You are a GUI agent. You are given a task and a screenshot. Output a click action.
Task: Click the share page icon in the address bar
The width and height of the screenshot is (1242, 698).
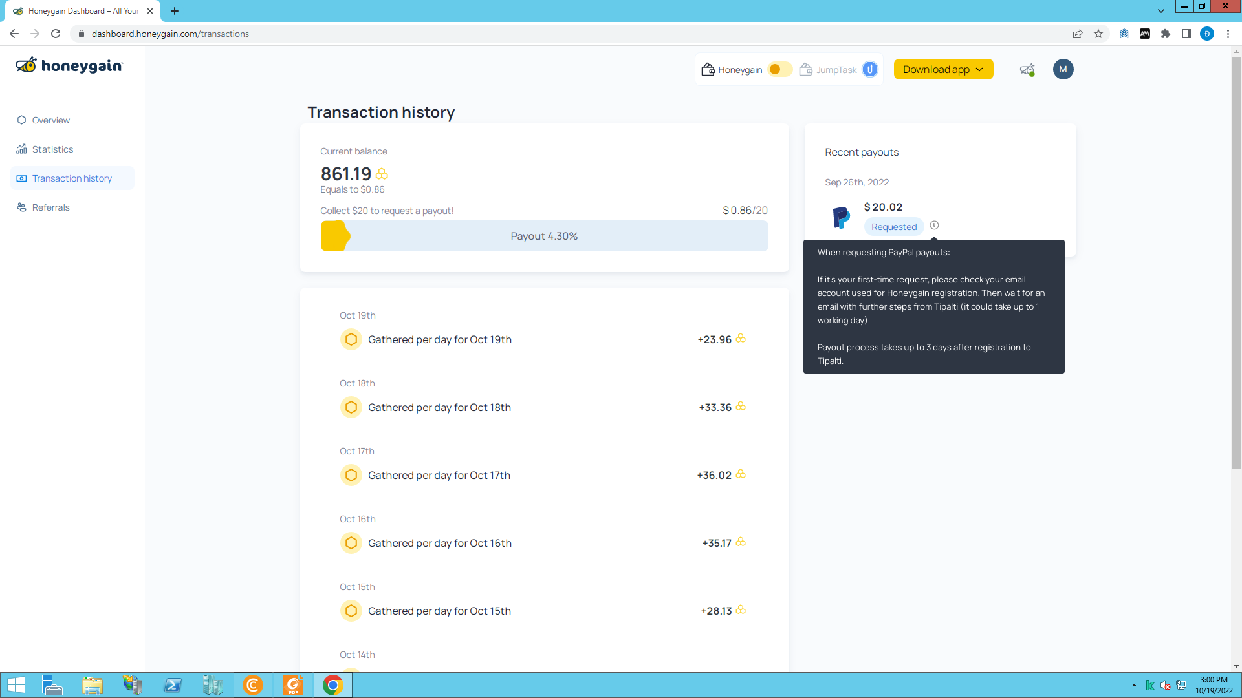(x=1078, y=34)
